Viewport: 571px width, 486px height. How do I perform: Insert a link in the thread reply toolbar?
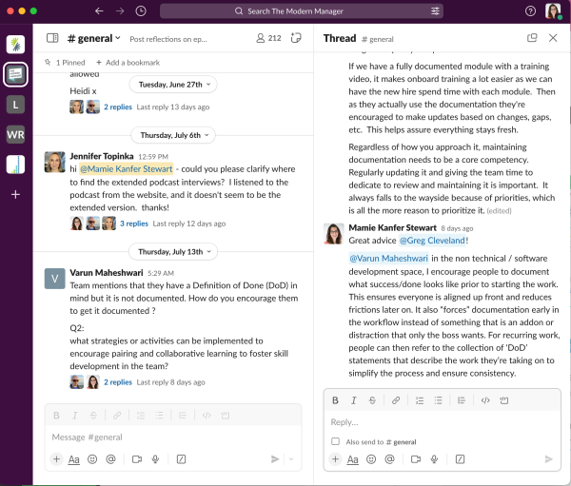pyautogui.click(x=396, y=400)
